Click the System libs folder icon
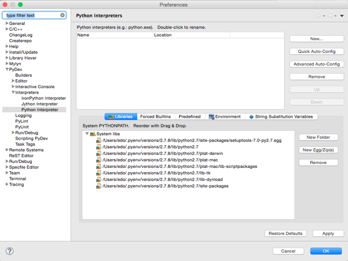 click(x=93, y=134)
